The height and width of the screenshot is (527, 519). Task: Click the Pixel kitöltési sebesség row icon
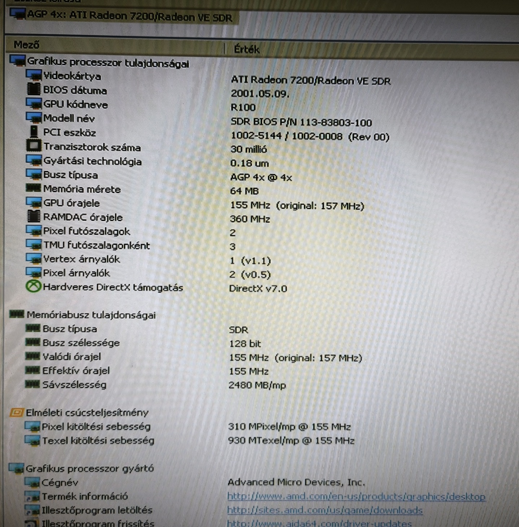click(x=32, y=426)
